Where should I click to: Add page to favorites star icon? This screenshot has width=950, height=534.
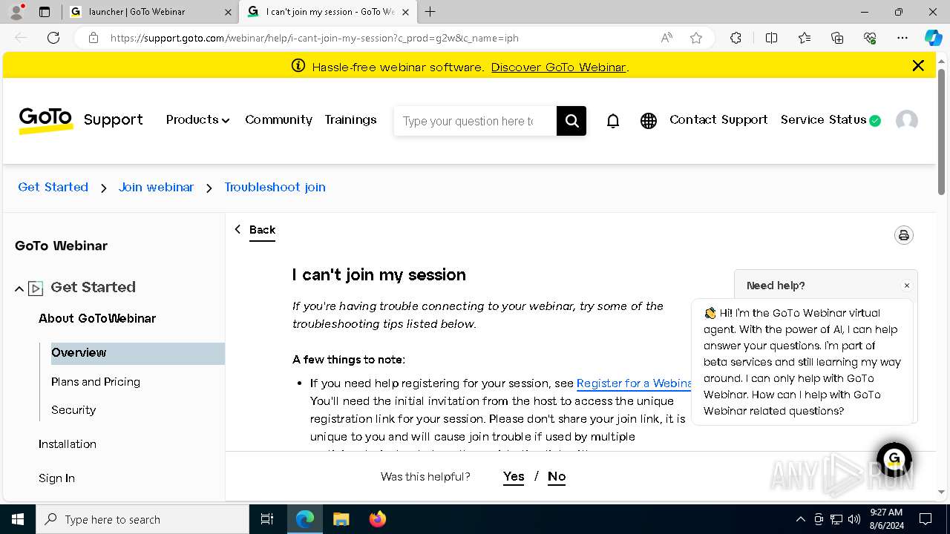(696, 38)
